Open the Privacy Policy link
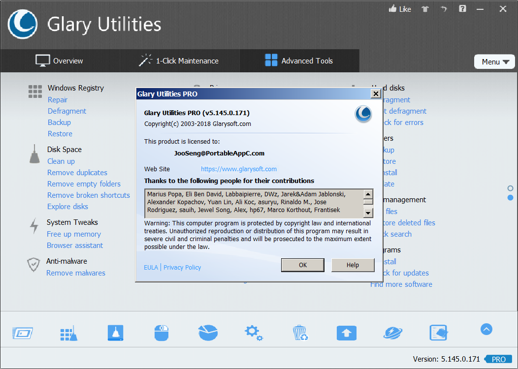518x369 pixels. pos(182,267)
